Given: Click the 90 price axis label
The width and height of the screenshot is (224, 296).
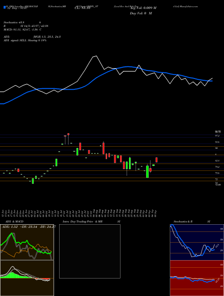Looking at the screenshot, I should tap(217, 148).
